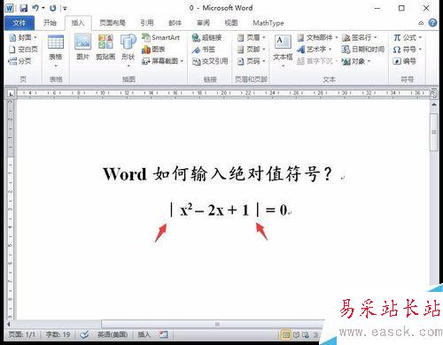443x345 pixels.
Task: Switch to the 视图 (View) tab
Action: tap(231, 23)
